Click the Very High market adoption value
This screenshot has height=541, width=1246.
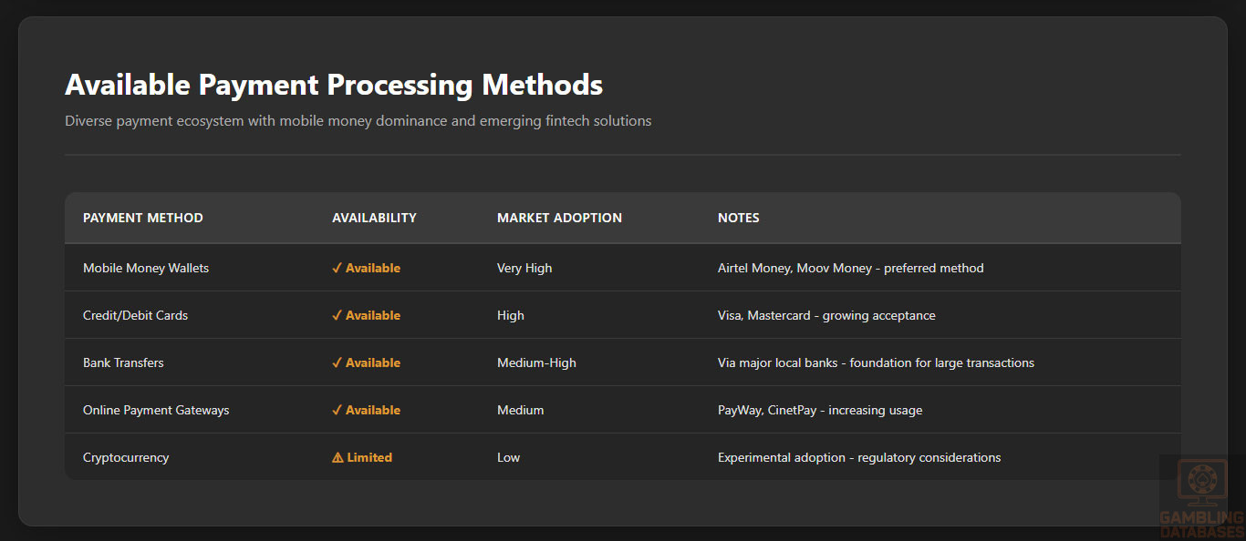pos(524,268)
